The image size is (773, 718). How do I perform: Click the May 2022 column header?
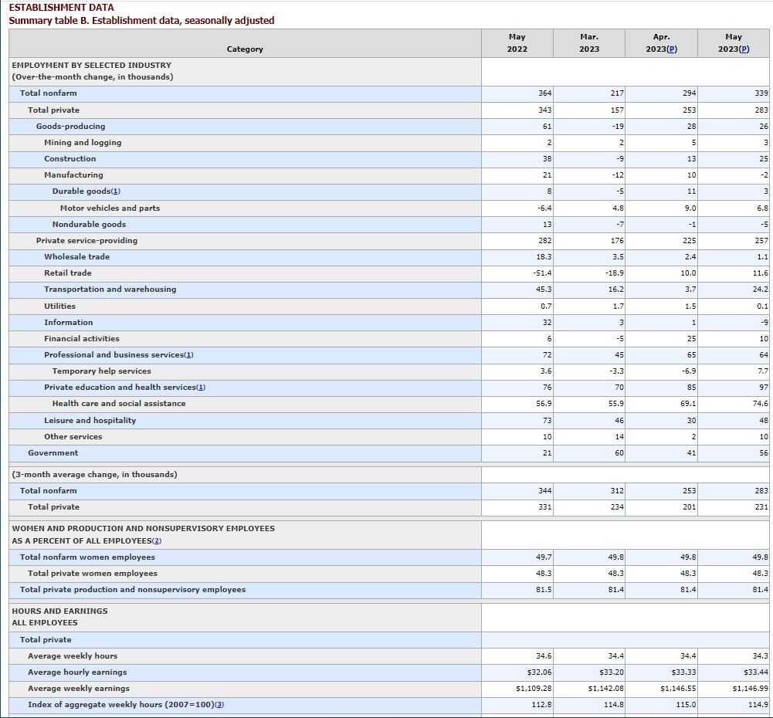pos(517,43)
